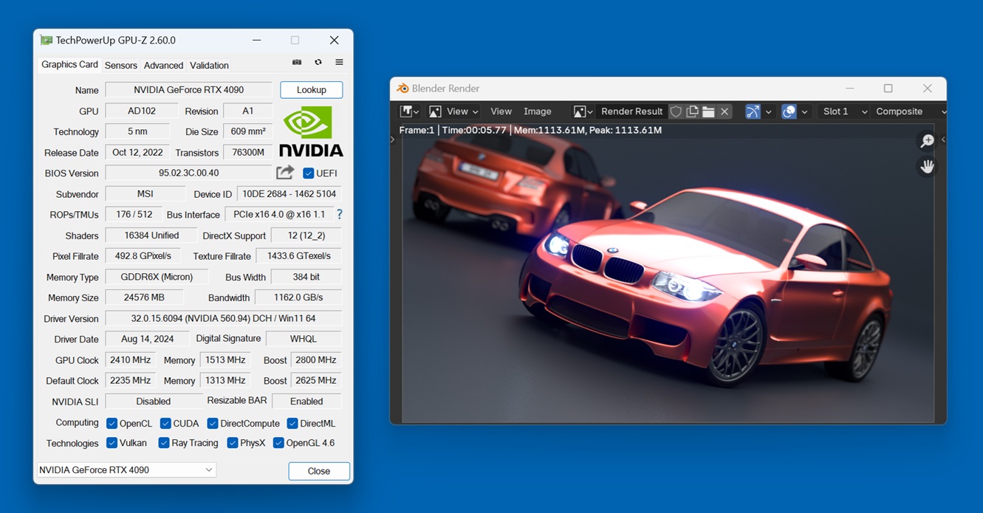Click the new image copy icon
This screenshot has width=983, height=513.
(x=692, y=111)
